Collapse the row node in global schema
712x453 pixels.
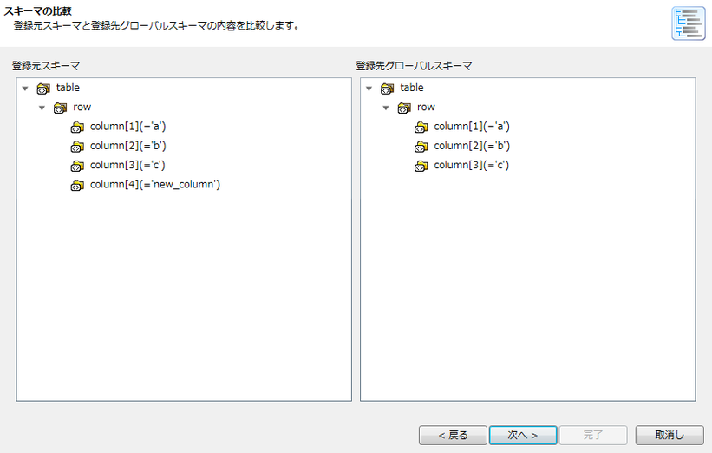(x=386, y=108)
